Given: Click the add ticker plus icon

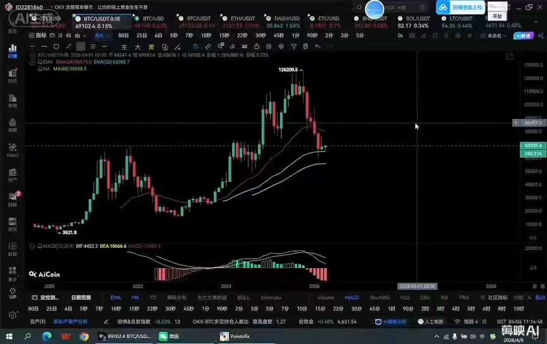Looking at the screenshot, I should point(536,21).
